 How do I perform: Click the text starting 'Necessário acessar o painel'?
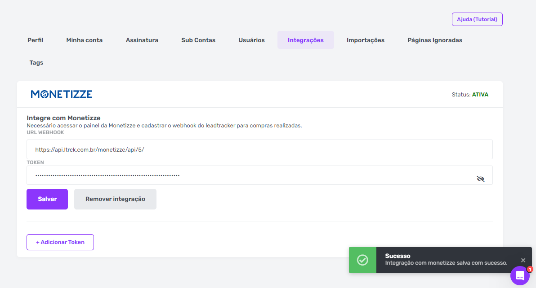[x=165, y=126]
